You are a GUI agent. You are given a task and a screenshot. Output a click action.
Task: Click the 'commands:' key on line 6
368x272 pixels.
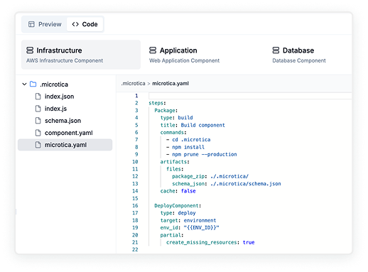coord(173,132)
